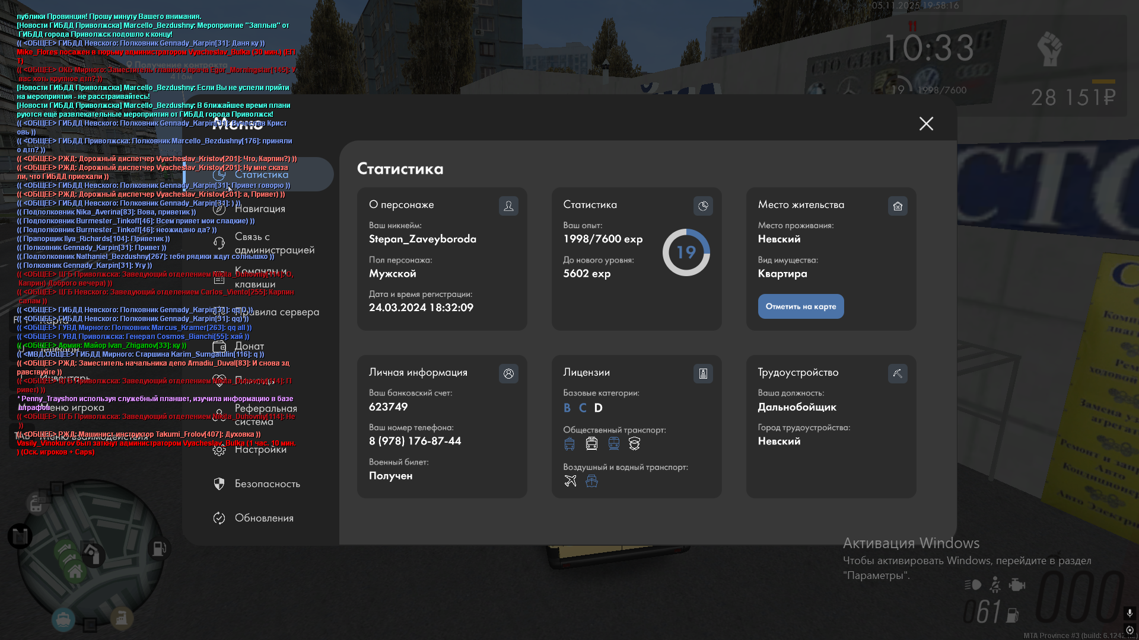The width and height of the screenshot is (1139, 640).
Task: Click the shield icon next to Безопасность
Action: pos(219,484)
